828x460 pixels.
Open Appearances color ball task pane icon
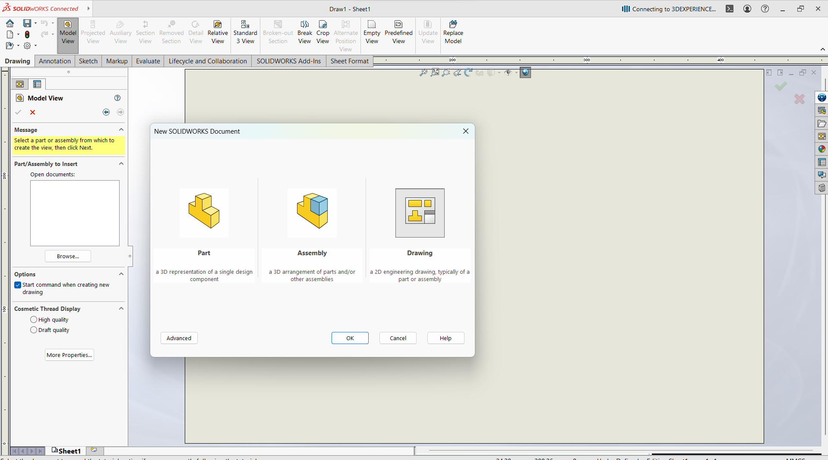822,149
